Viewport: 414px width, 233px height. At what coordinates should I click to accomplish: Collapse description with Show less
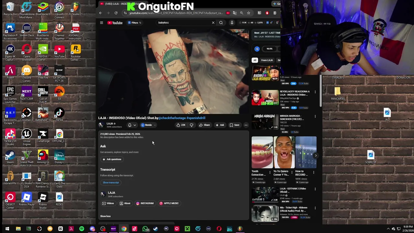[105, 216]
